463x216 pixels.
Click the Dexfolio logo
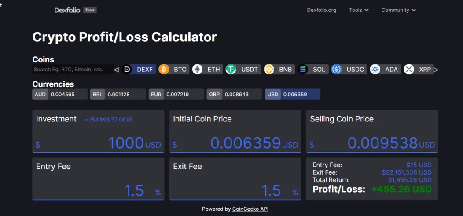[67, 10]
